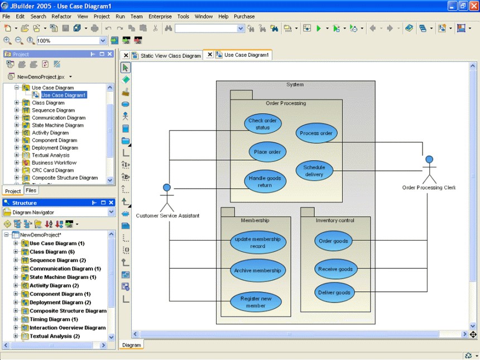
Task: Click the Print icon in main toolbar
Action: [94, 28]
